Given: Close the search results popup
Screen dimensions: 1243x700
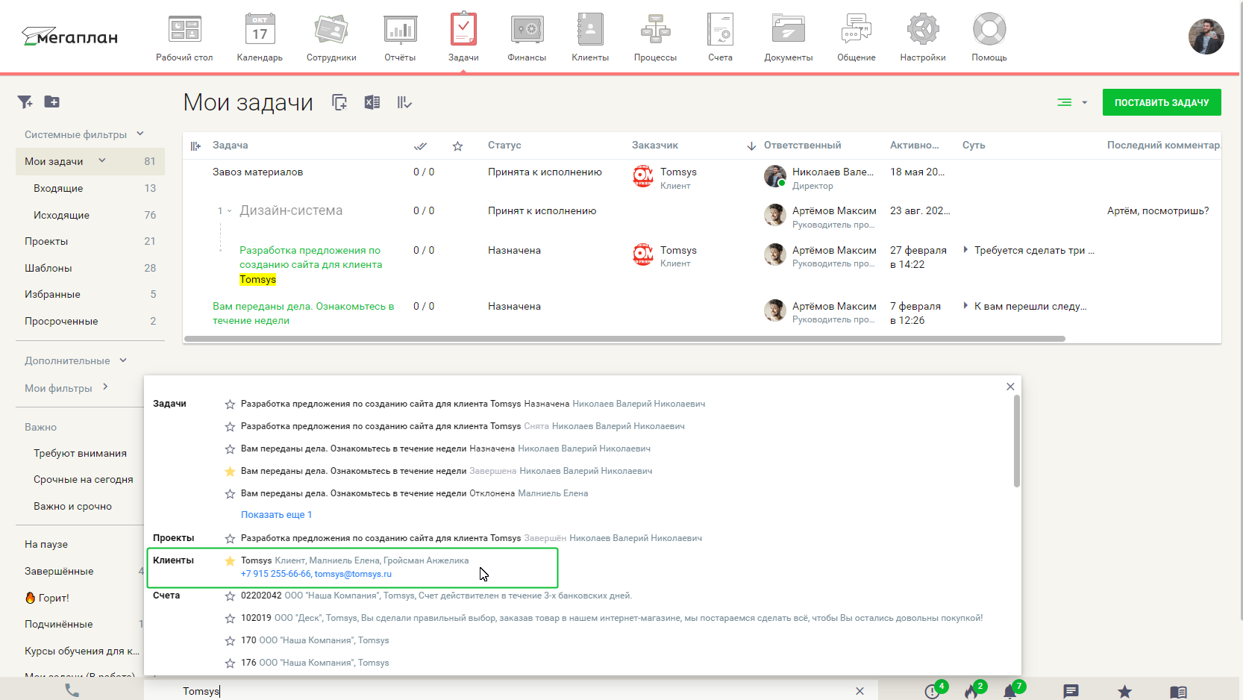Looking at the screenshot, I should (x=1010, y=387).
